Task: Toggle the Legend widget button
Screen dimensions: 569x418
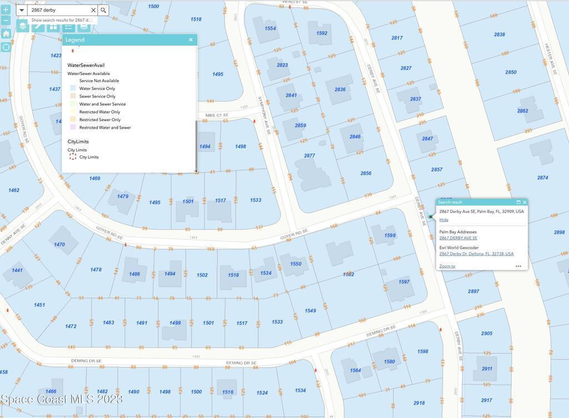Action: click(68, 26)
